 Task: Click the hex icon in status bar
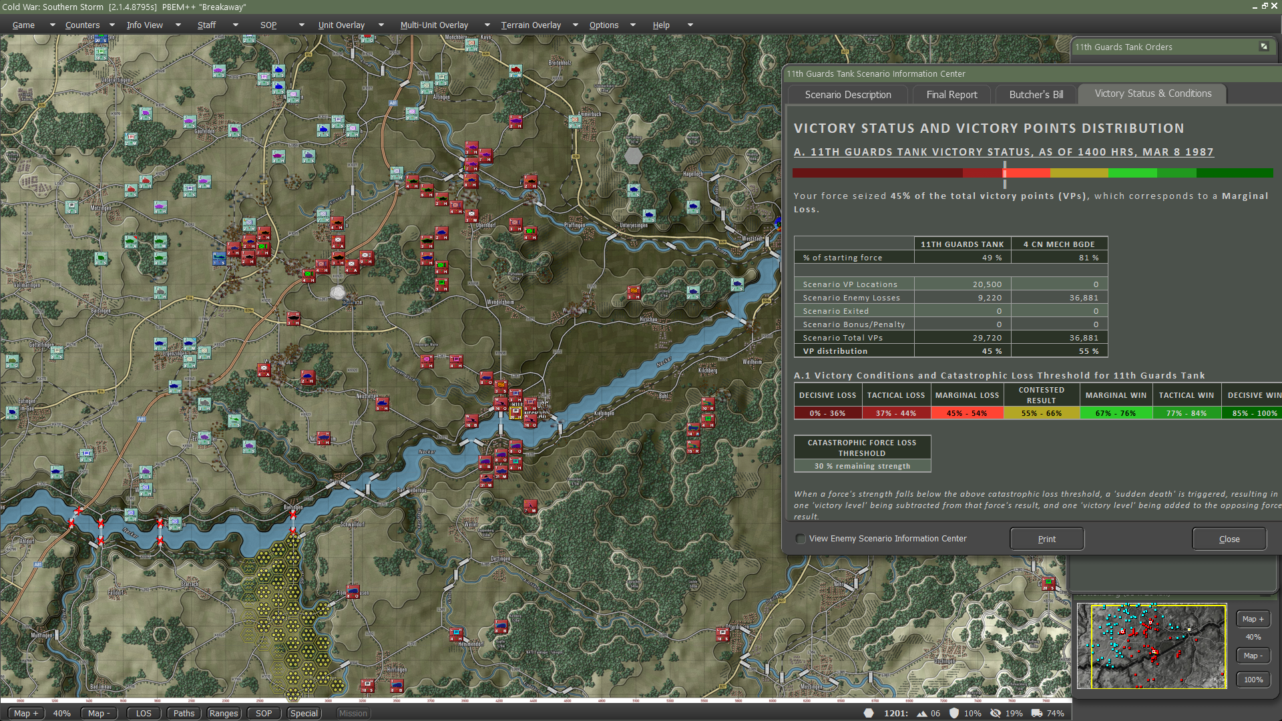pyautogui.click(x=869, y=713)
